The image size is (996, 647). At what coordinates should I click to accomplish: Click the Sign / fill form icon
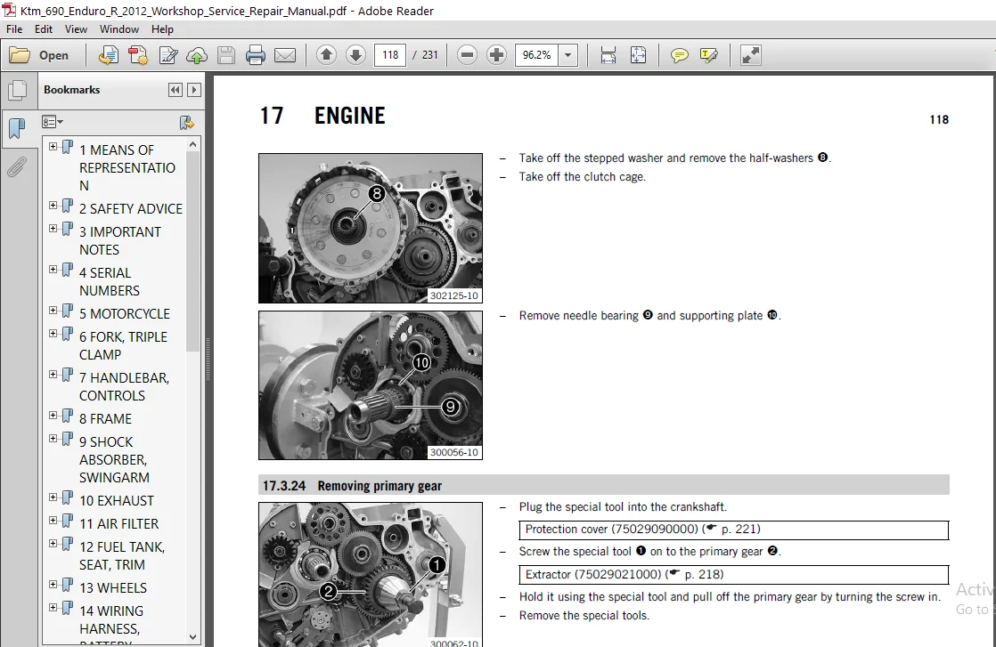[167, 55]
